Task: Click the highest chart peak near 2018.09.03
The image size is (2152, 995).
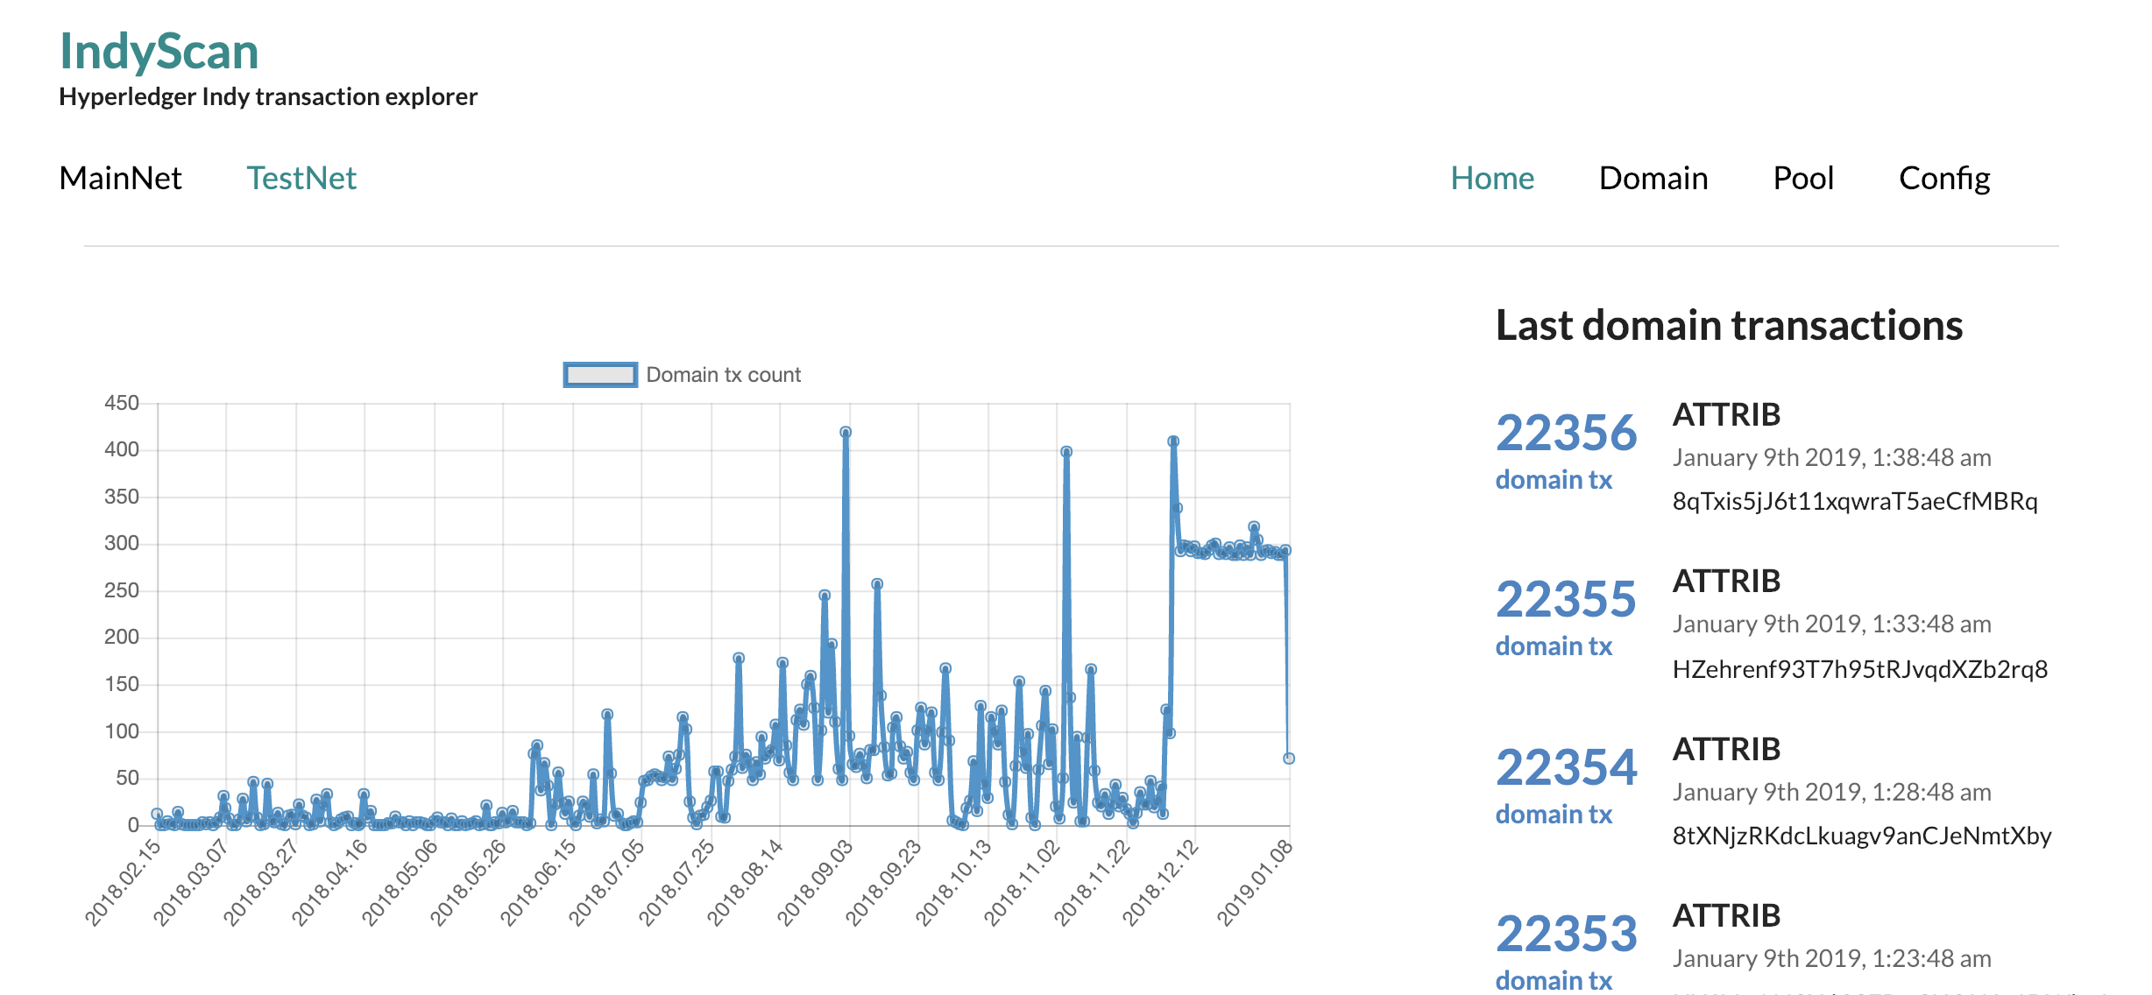Action: (846, 433)
